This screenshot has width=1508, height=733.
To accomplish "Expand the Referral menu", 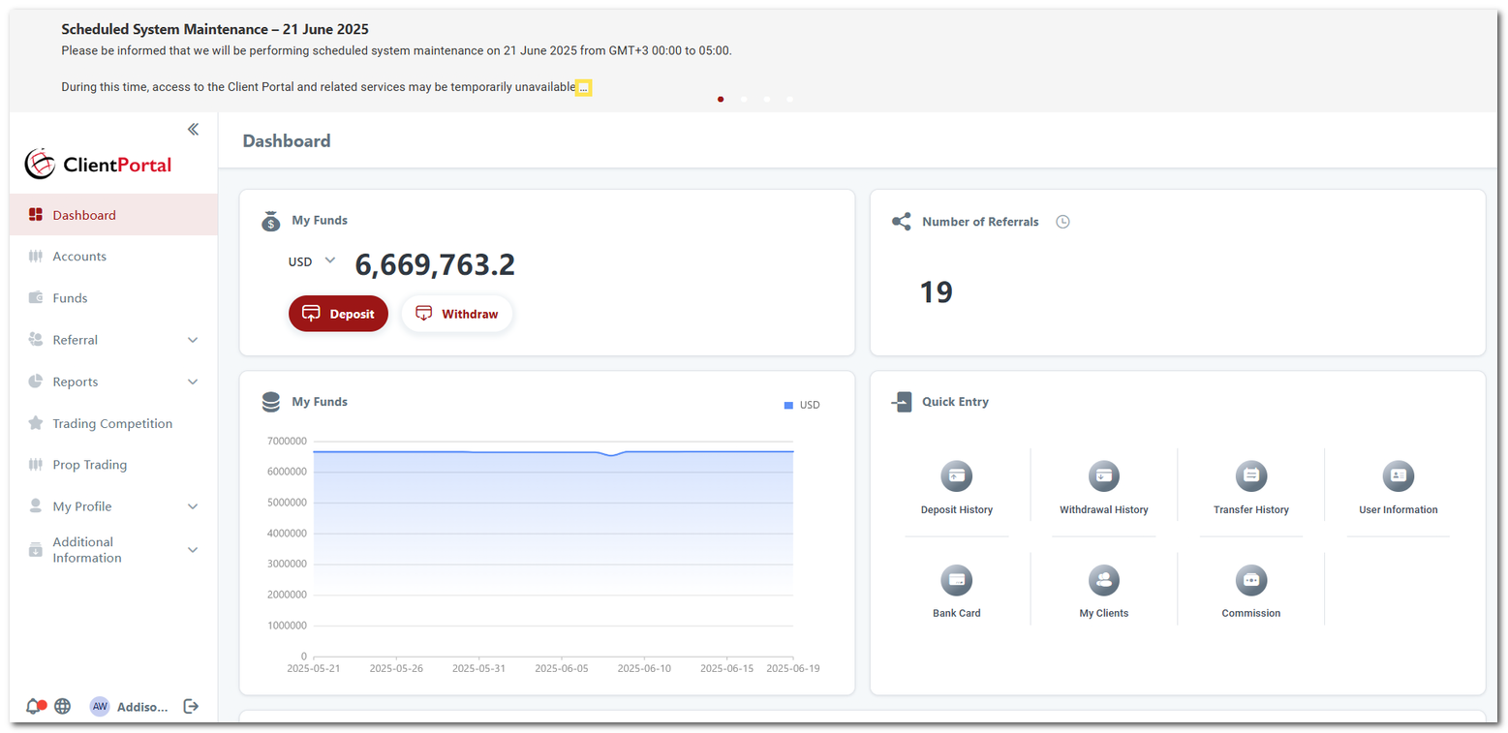I will (113, 340).
